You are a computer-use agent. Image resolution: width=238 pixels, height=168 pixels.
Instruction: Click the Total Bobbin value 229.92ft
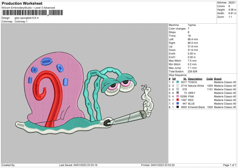[192, 71]
